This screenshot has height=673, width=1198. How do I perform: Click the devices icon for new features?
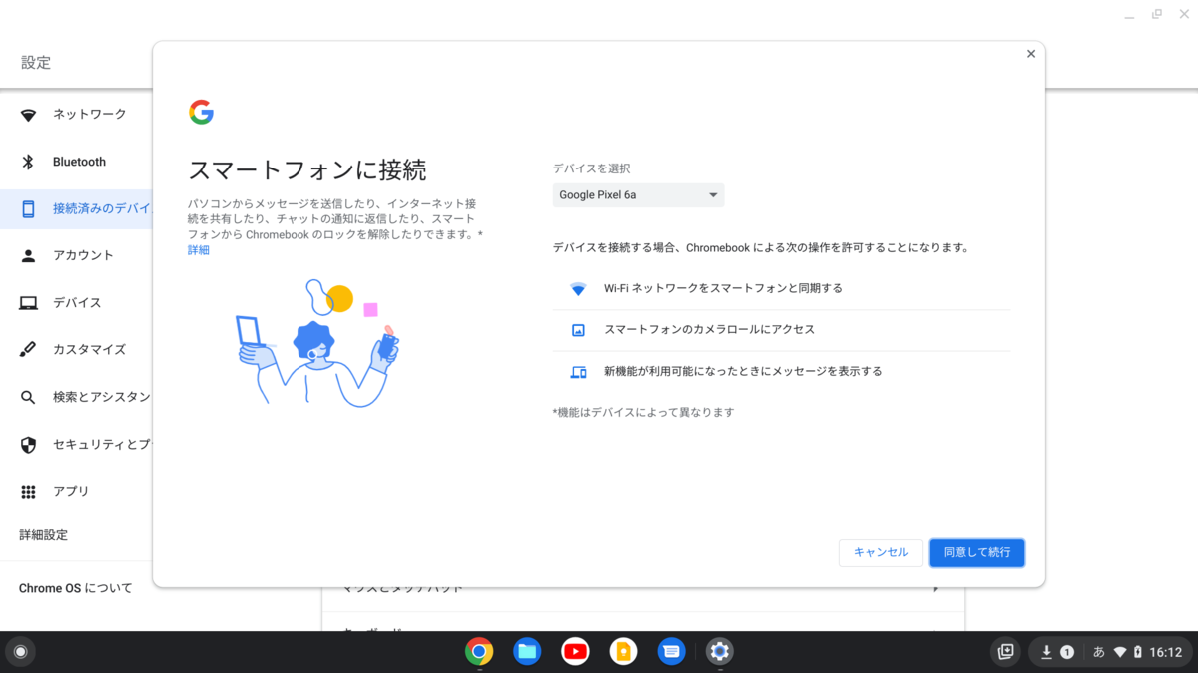point(578,372)
